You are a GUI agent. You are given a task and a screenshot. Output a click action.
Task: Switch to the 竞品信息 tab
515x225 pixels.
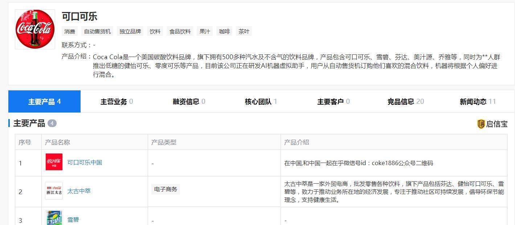(405, 102)
